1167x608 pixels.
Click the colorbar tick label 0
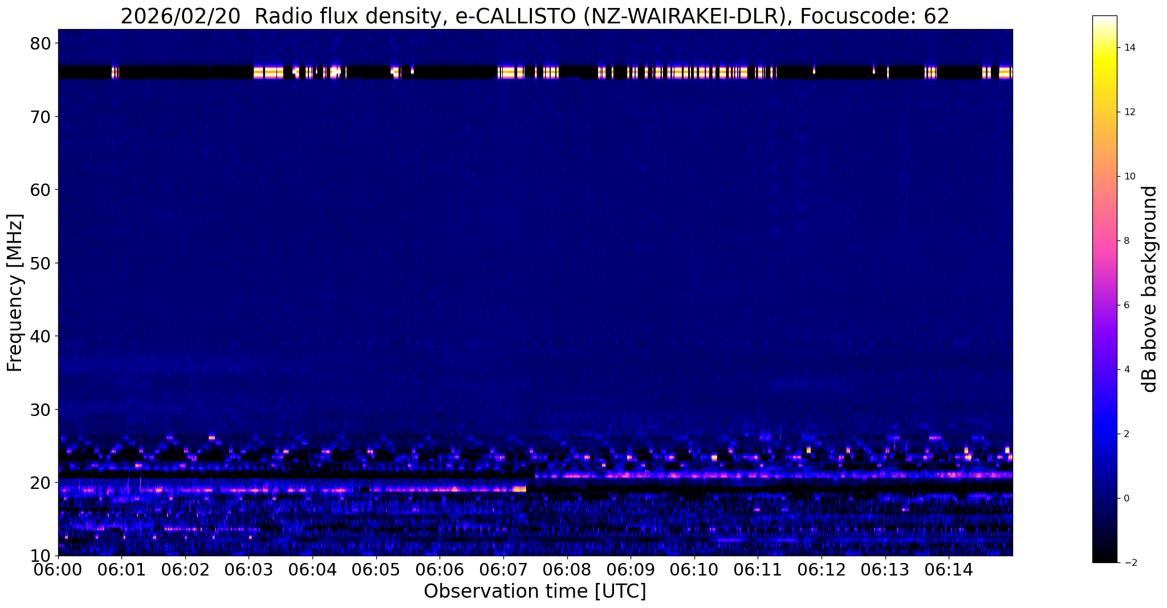click(1126, 499)
